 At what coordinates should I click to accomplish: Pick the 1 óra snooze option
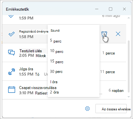(x=74, y=82)
